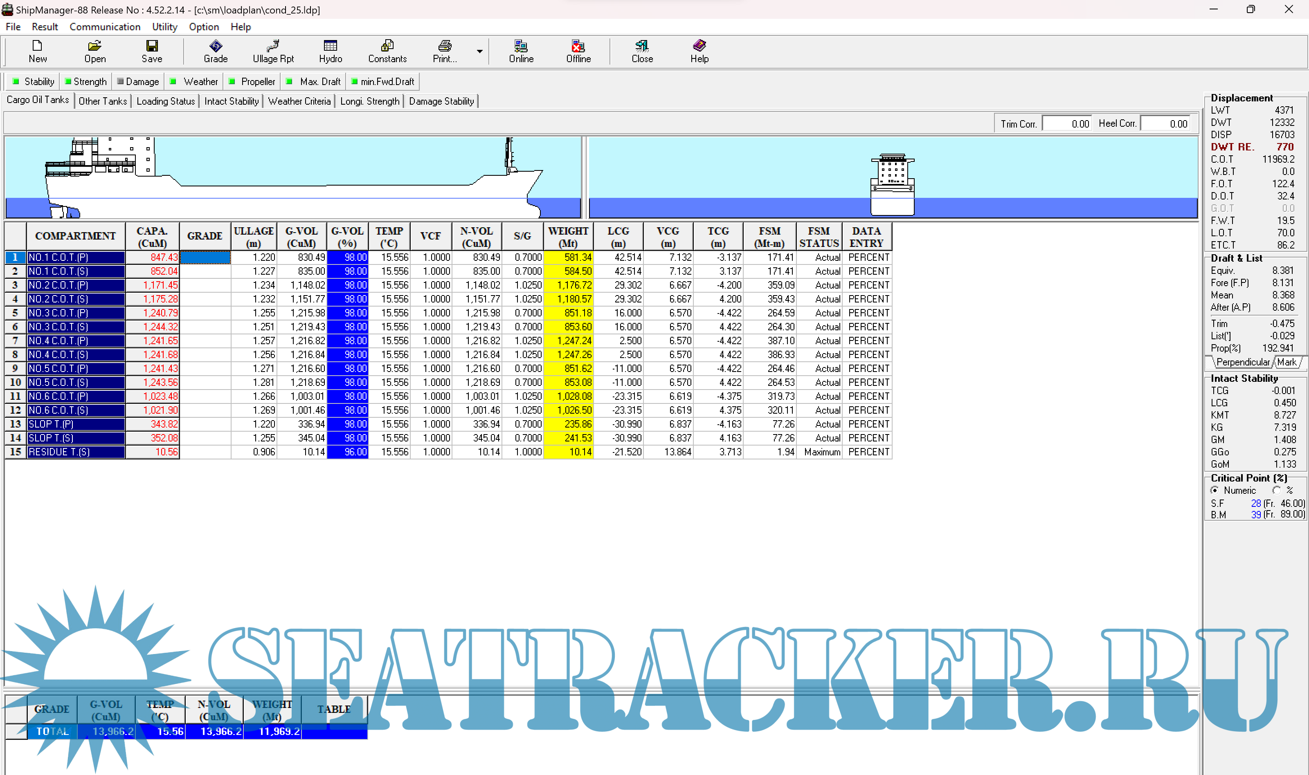
Task: Open the Grade tool
Action: 215,51
